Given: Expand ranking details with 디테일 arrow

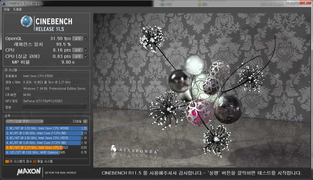Looking at the screenshot, I should coord(85,121).
